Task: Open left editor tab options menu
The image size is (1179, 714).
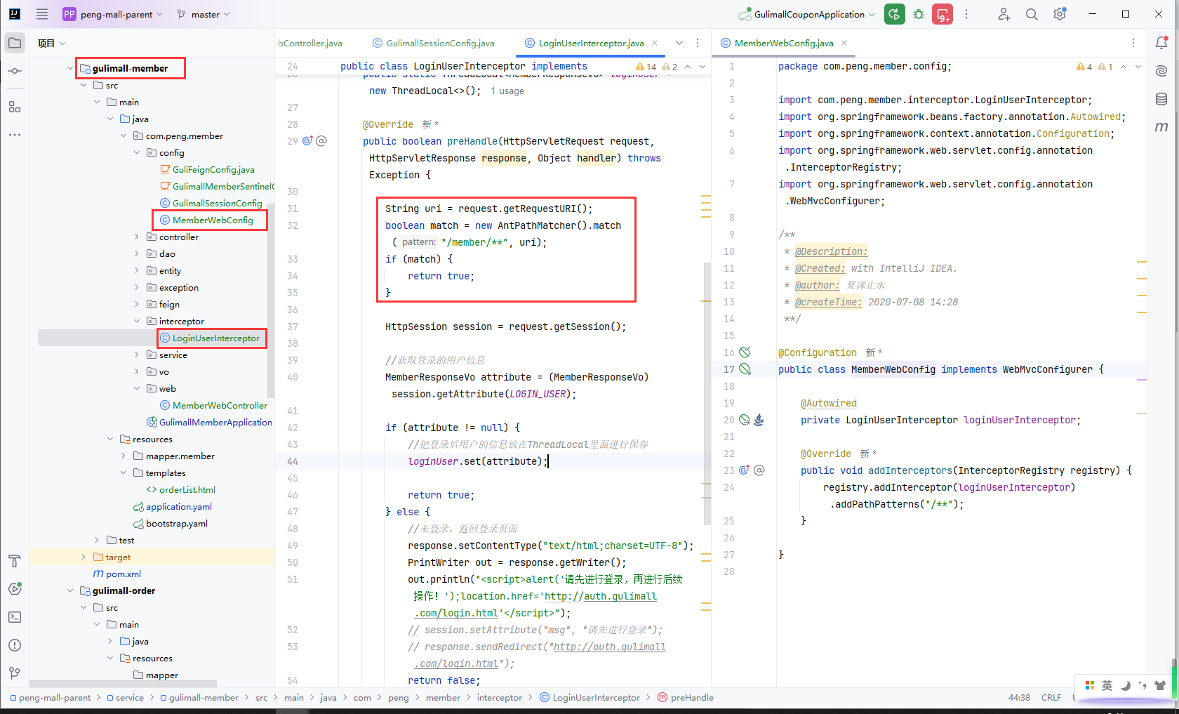Action: [698, 43]
